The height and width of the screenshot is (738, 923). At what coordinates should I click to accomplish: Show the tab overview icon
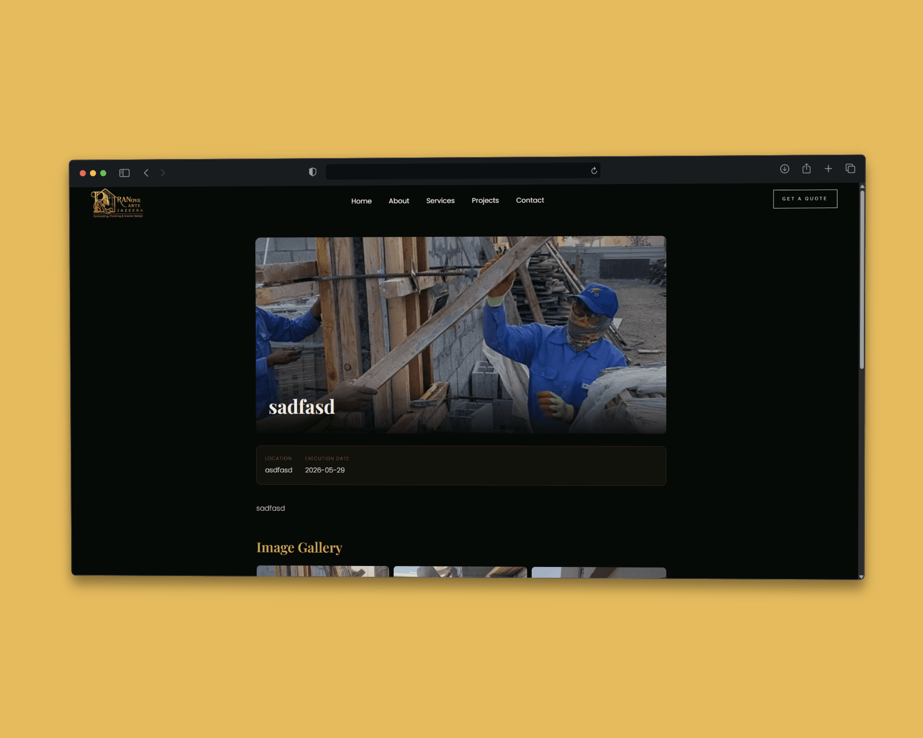850,168
